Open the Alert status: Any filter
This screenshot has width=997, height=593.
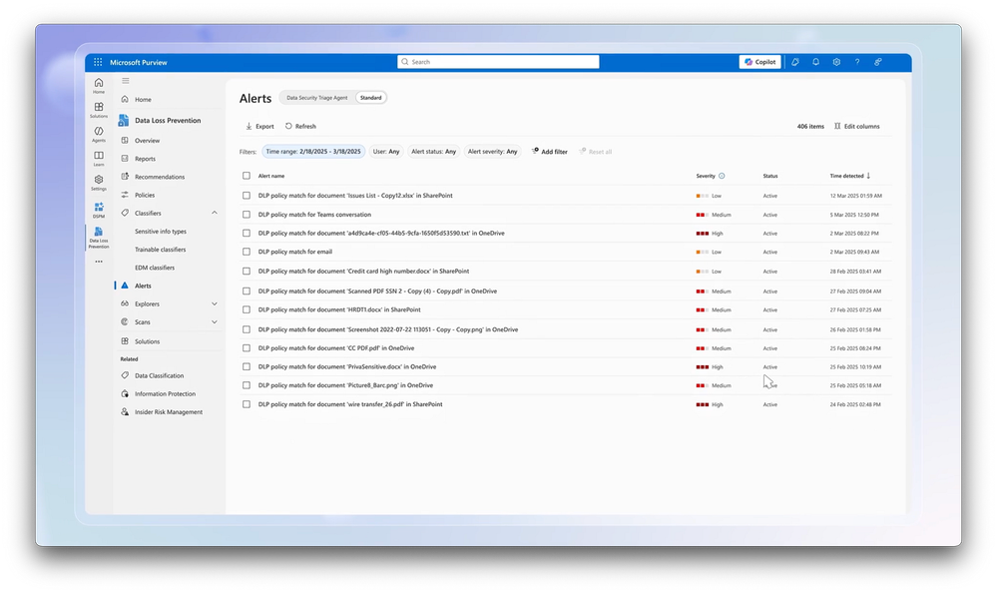(x=434, y=152)
